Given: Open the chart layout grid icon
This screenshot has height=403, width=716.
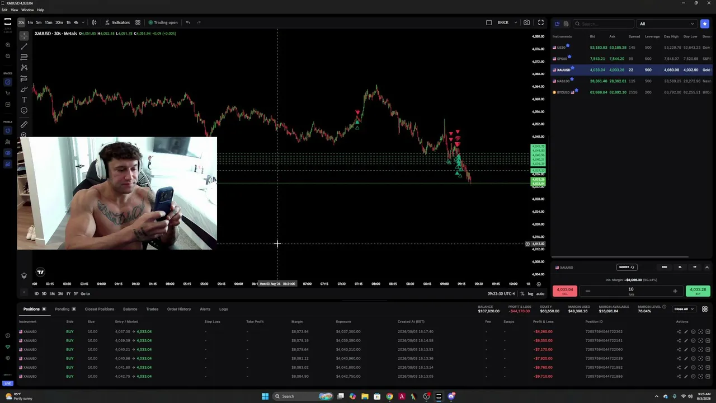Looking at the screenshot, I should click(x=138, y=22).
